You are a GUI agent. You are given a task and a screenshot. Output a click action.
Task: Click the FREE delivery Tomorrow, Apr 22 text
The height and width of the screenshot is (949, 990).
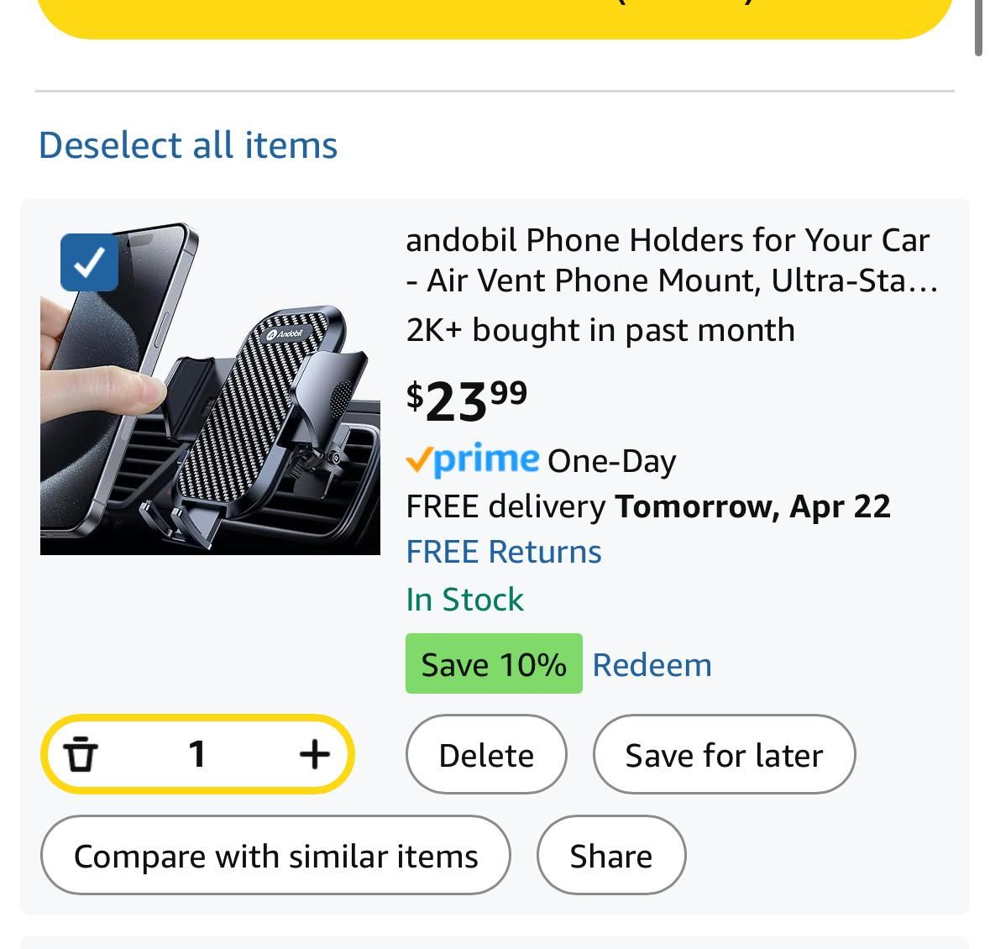[647, 506]
